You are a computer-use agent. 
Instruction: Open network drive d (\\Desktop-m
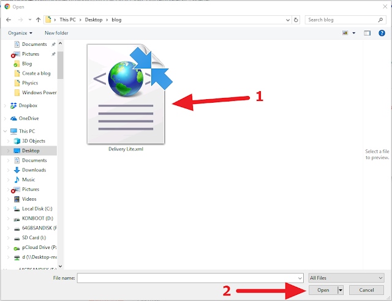tap(39, 258)
